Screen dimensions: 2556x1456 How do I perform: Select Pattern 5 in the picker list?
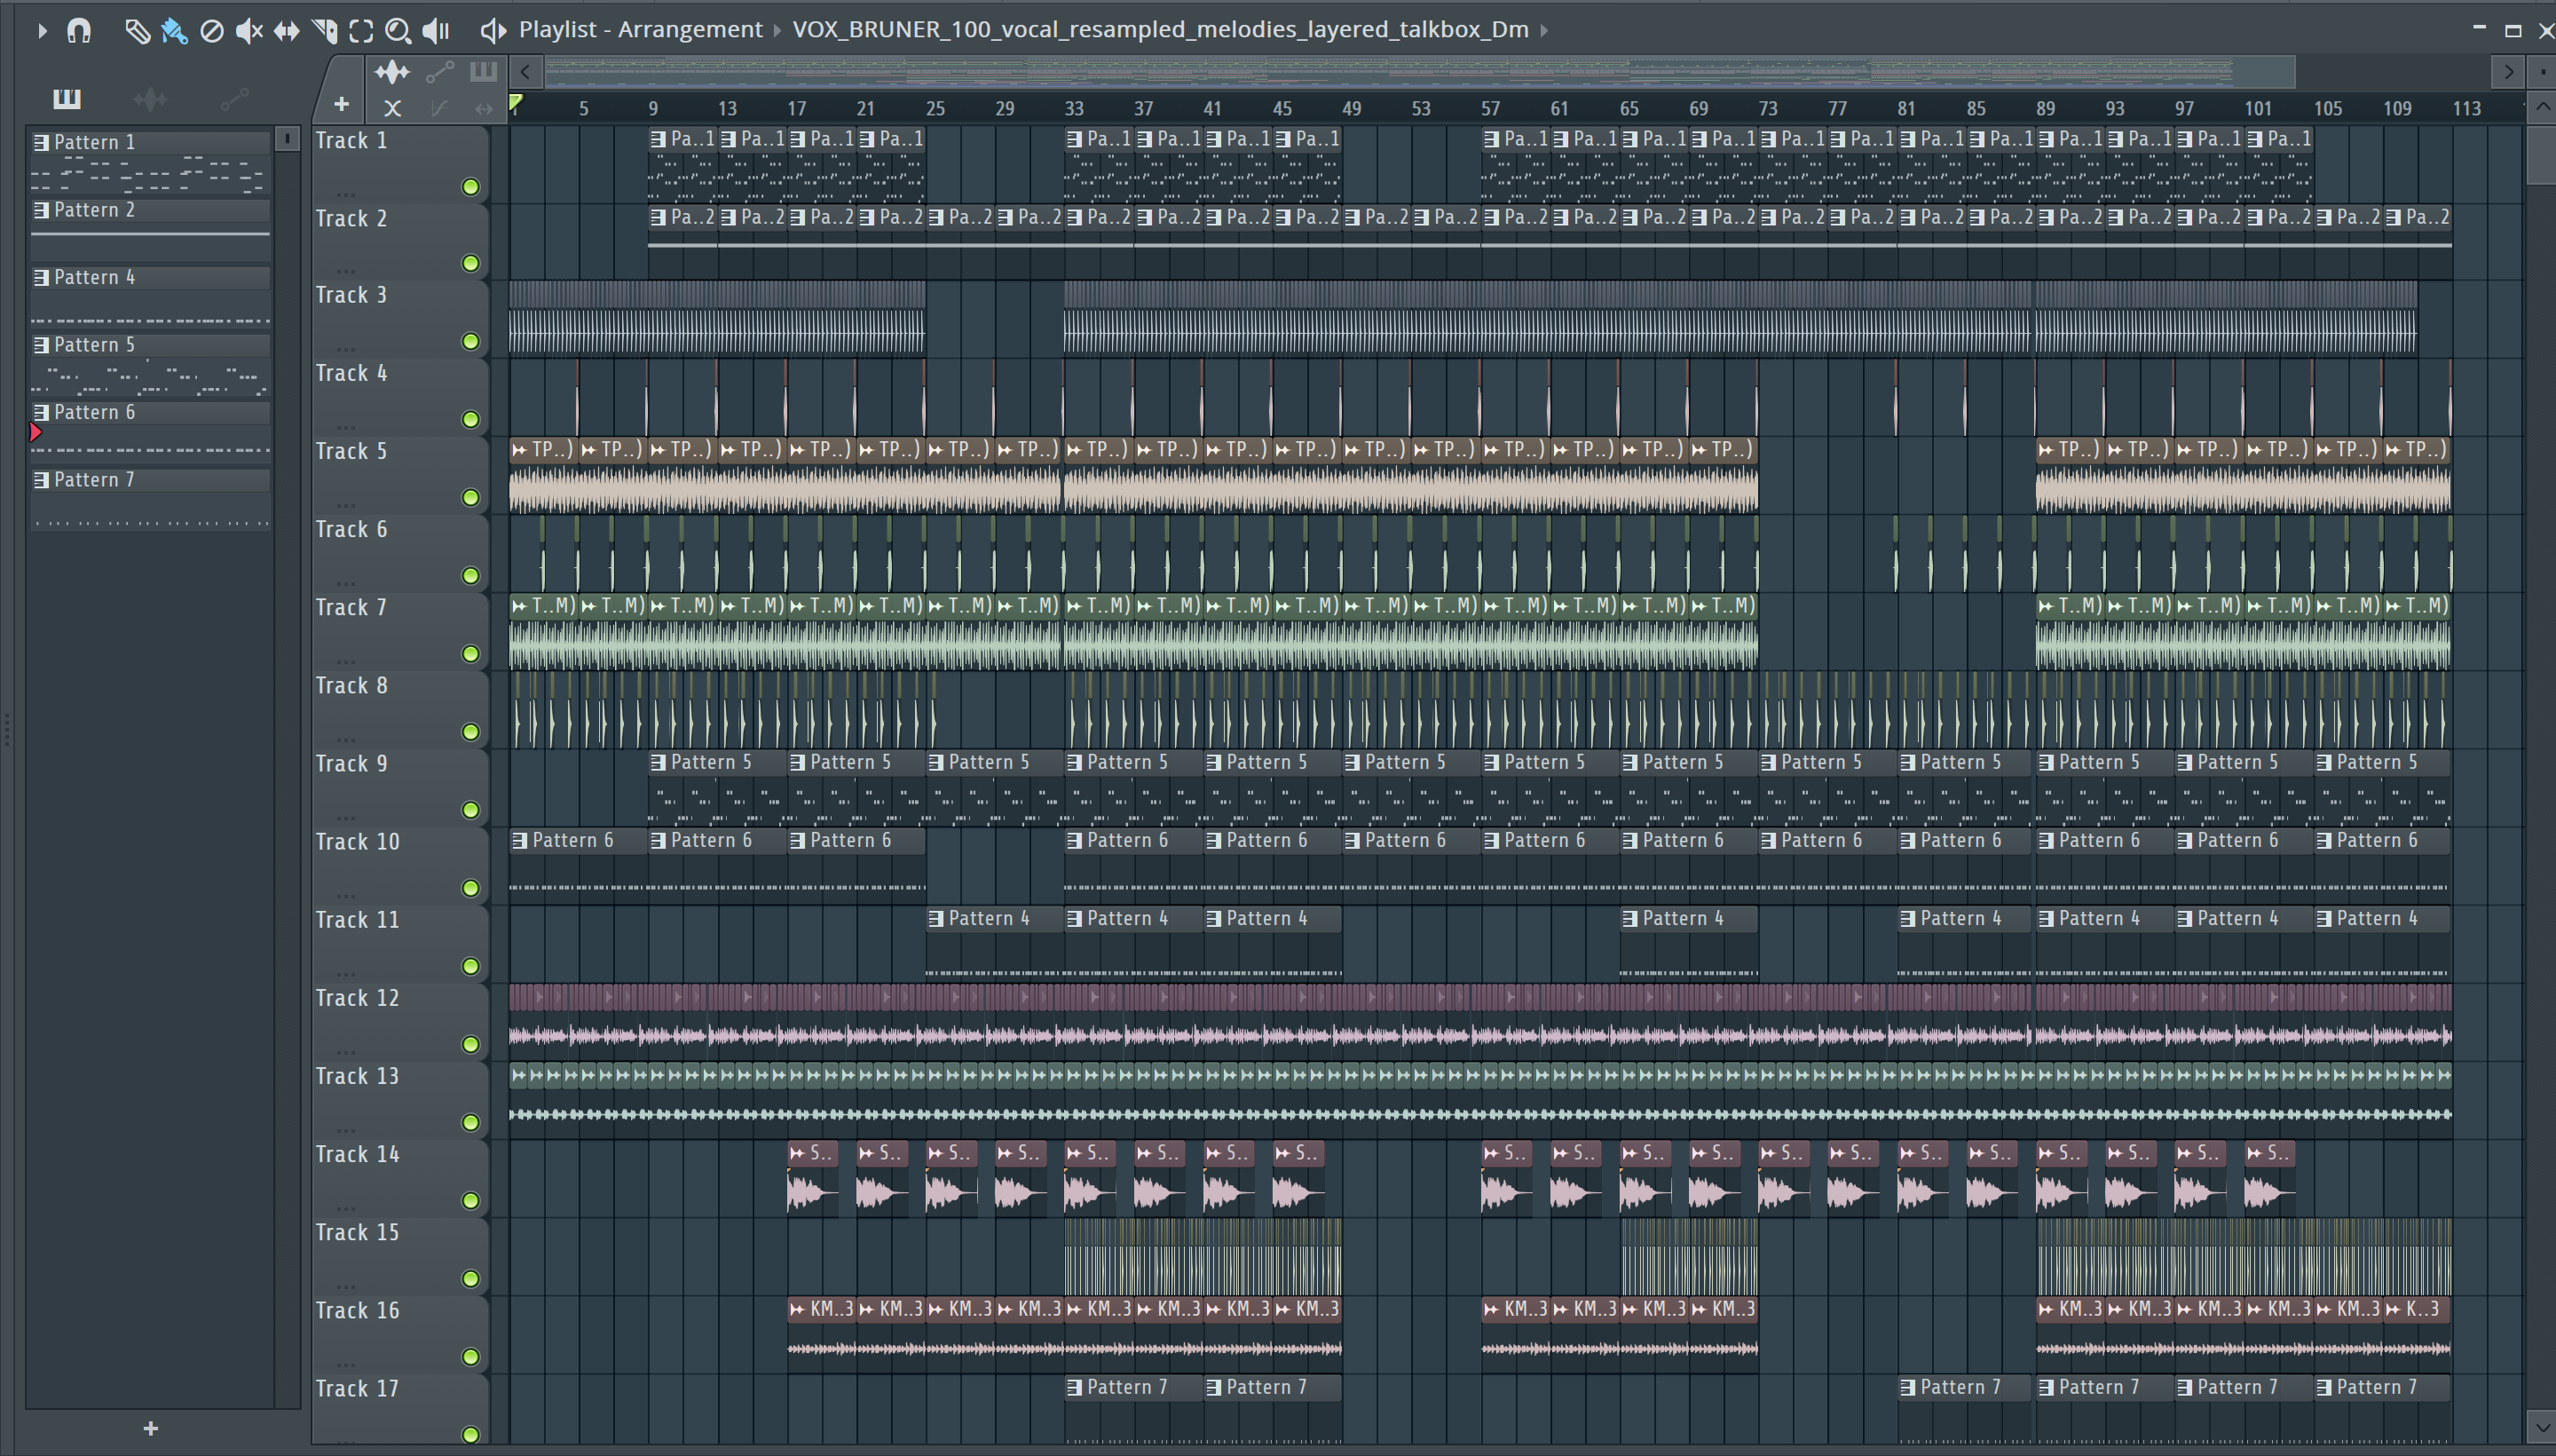pos(150,364)
